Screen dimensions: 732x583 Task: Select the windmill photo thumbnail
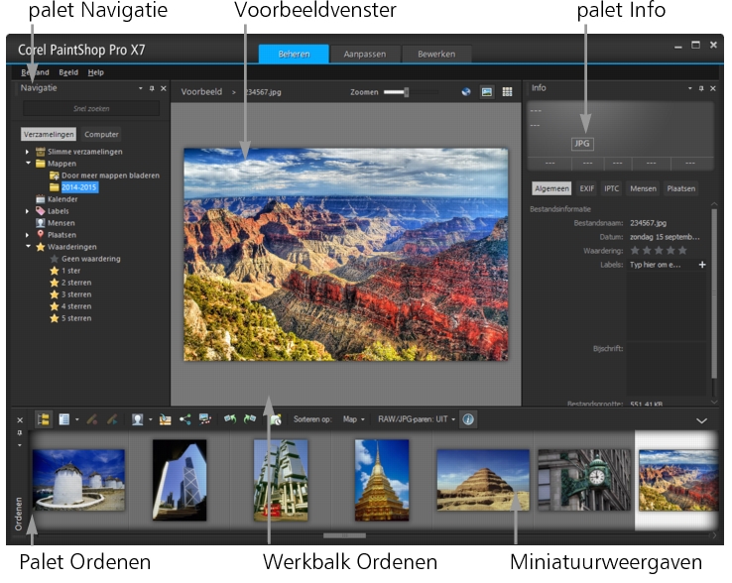click(x=78, y=480)
